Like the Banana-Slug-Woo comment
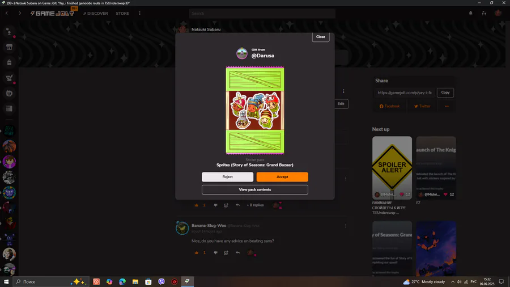This screenshot has height=287, width=510. point(197,252)
